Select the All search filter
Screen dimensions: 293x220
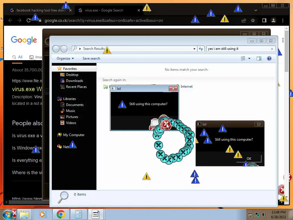[17, 57]
